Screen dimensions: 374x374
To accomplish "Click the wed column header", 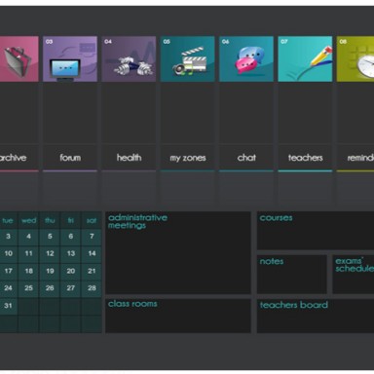I will [x=28, y=220].
